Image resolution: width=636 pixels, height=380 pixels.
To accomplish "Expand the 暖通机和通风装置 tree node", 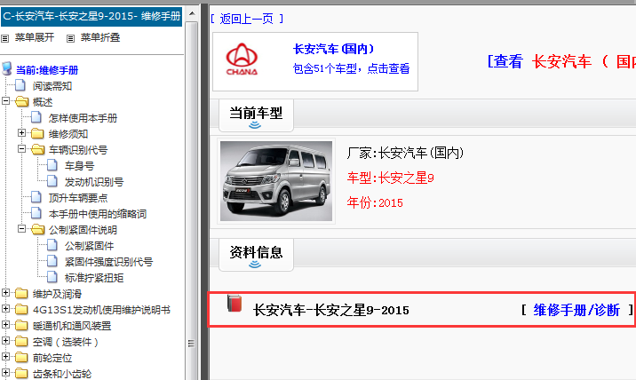I will click(x=5, y=325).
